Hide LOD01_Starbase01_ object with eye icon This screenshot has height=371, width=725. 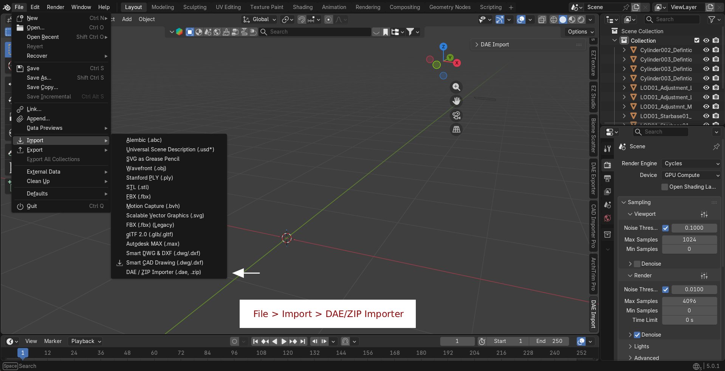click(706, 116)
